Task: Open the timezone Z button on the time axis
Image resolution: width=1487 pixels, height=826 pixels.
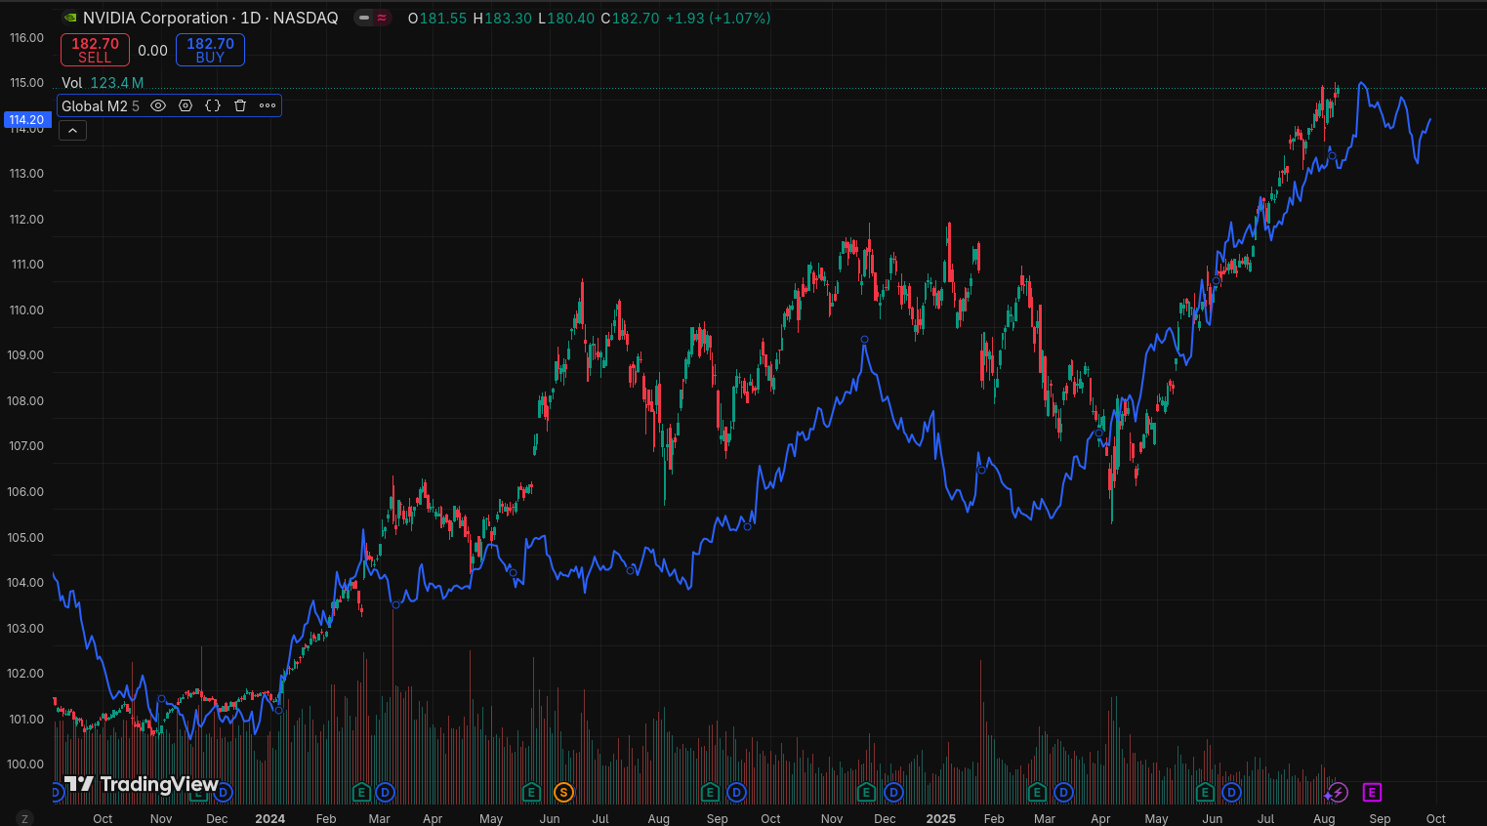Action: [x=24, y=818]
